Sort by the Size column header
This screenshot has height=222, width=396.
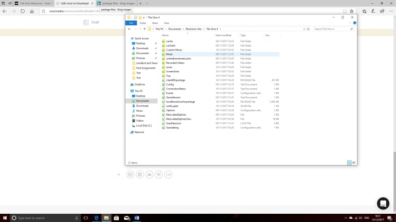point(272,35)
